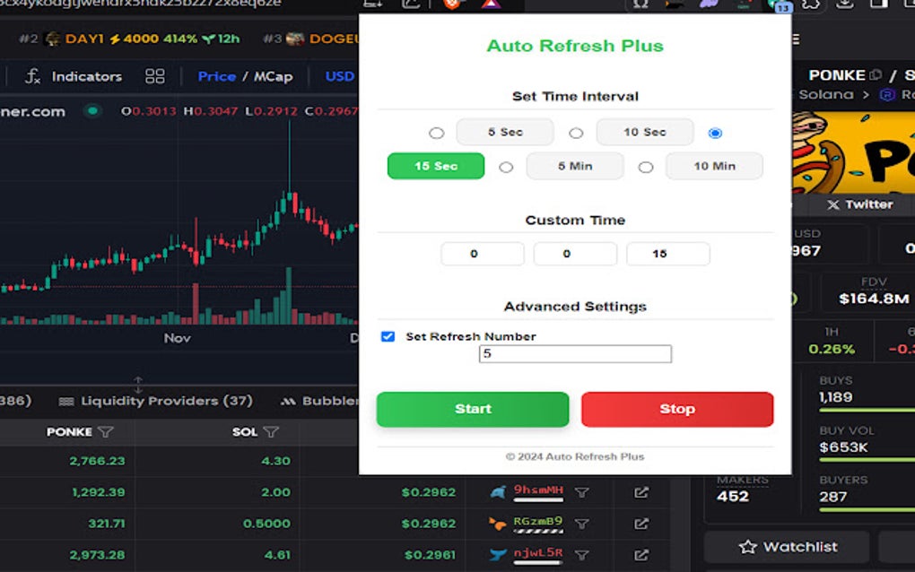
Task: Click the red Stop button
Action: click(678, 409)
